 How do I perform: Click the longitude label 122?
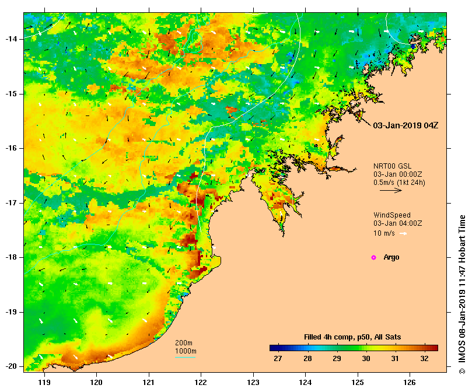[x=201, y=383]
